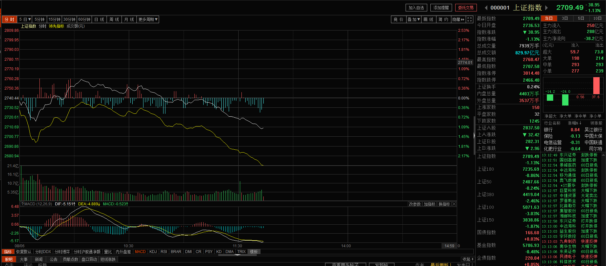Select 量比 indicator
606x266 pixels.
click(108, 252)
